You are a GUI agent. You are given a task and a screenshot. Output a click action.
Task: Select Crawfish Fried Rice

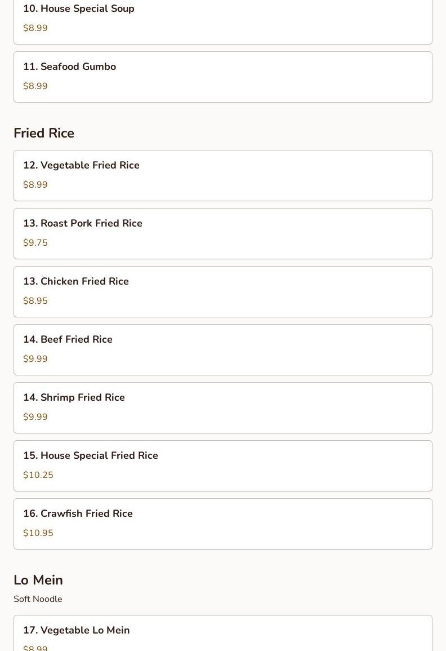click(223, 524)
